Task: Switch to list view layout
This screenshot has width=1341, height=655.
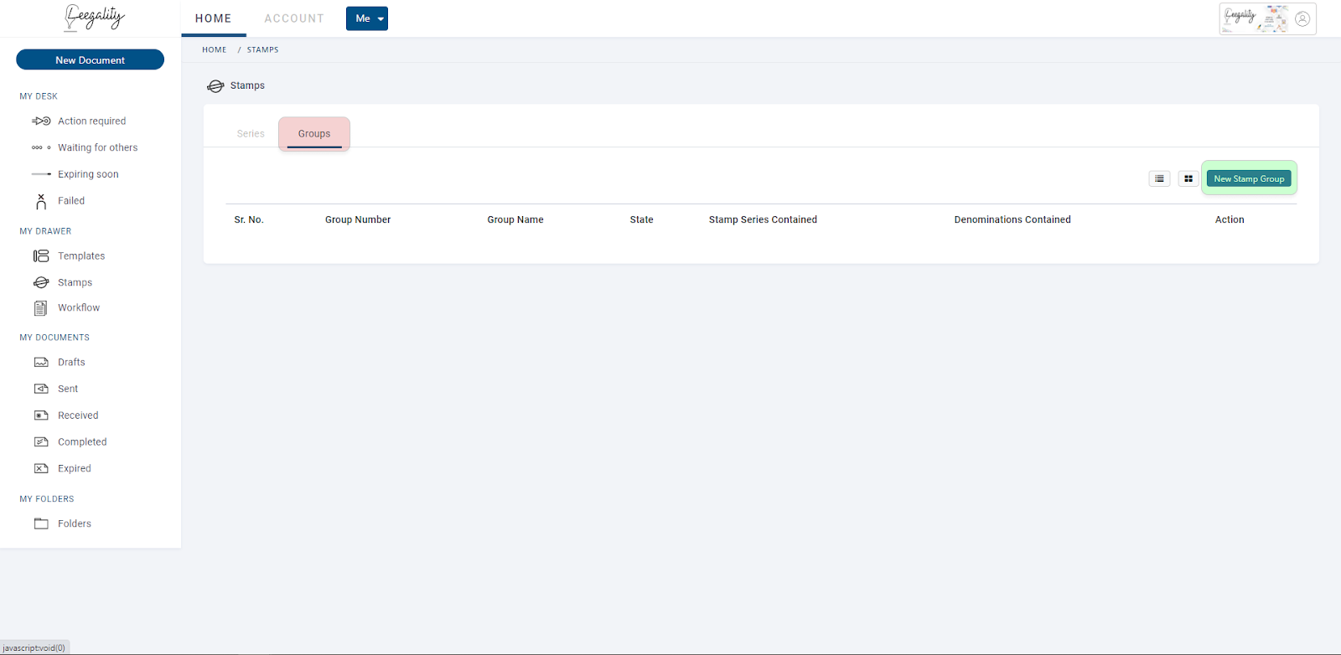Action: coord(1159,178)
